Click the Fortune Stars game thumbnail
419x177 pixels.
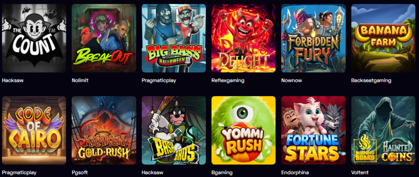pyautogui.click(x=313, y=130)
